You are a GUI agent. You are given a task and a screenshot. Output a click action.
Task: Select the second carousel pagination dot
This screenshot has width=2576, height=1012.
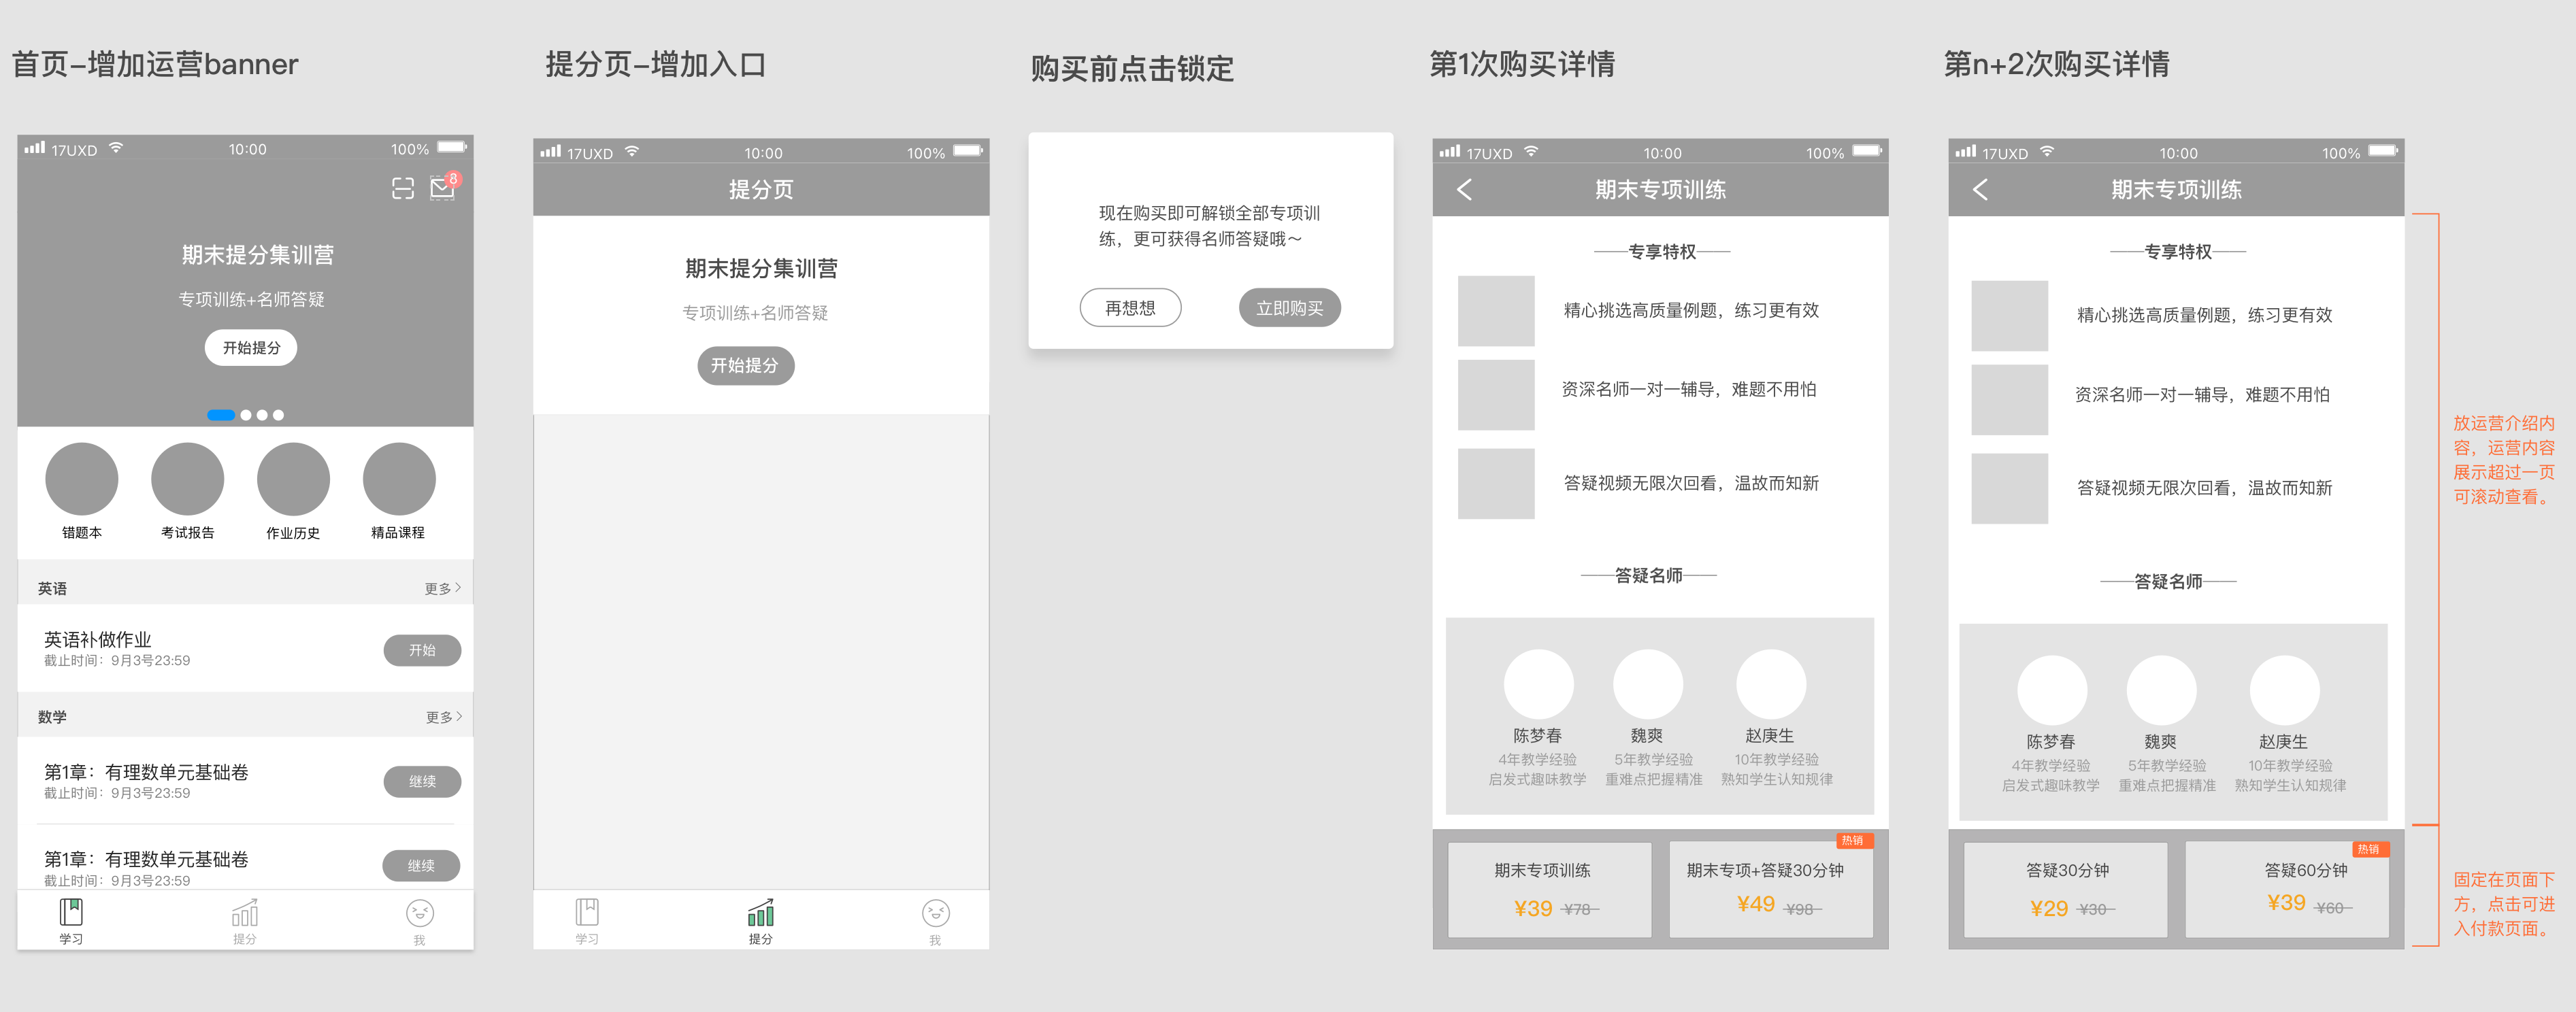pyautogui.click(x=246, y=415)
